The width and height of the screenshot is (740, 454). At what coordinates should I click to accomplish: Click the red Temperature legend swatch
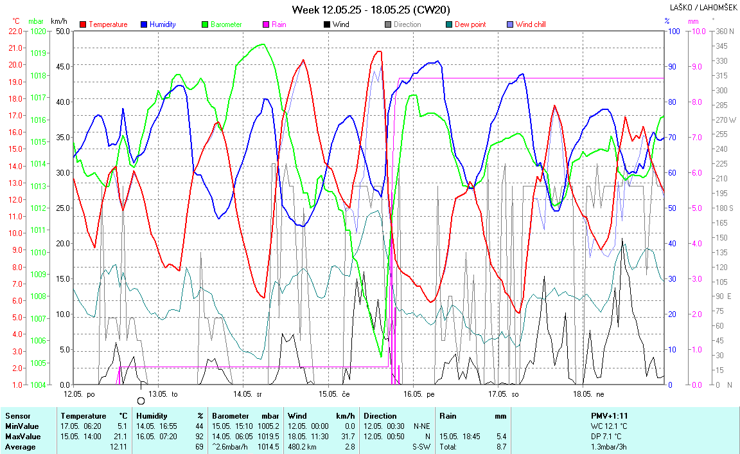(x=84, y=24)
